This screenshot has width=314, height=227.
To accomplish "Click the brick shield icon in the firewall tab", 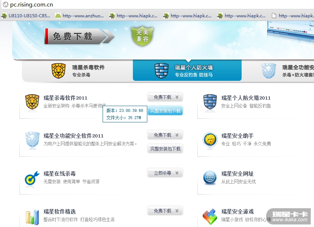I will tap(161, 71).
